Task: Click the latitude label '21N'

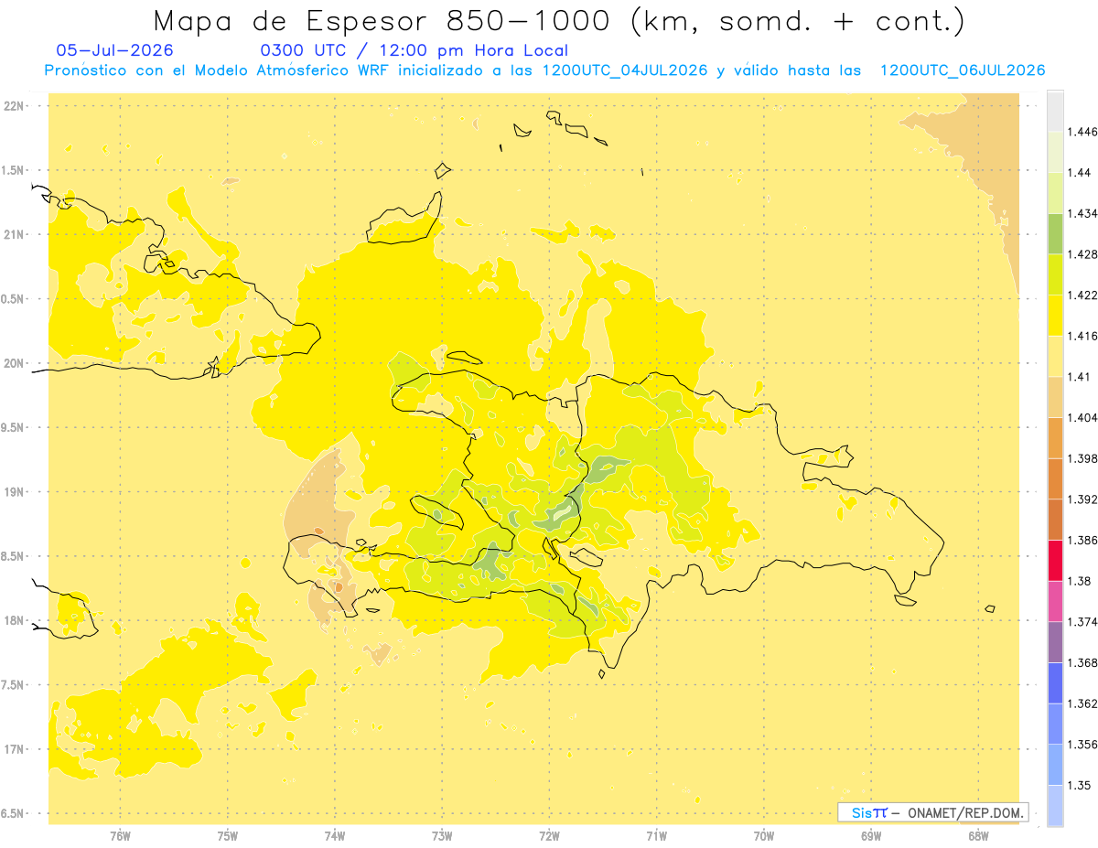Action: [14, 235]
